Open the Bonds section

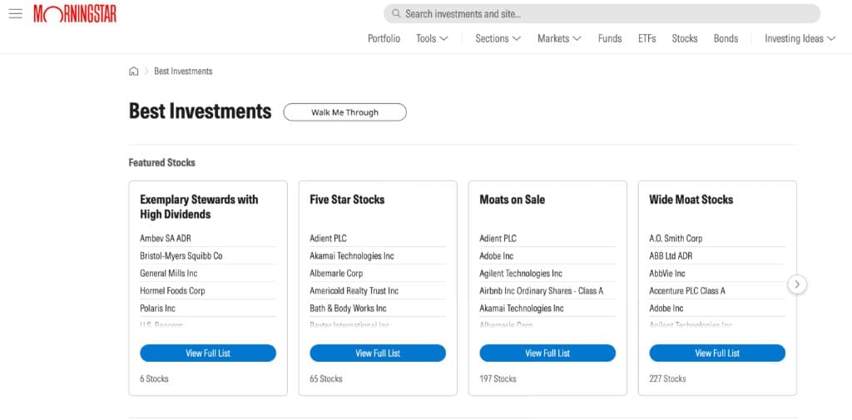pyautogui.click(x=726, y=38)
